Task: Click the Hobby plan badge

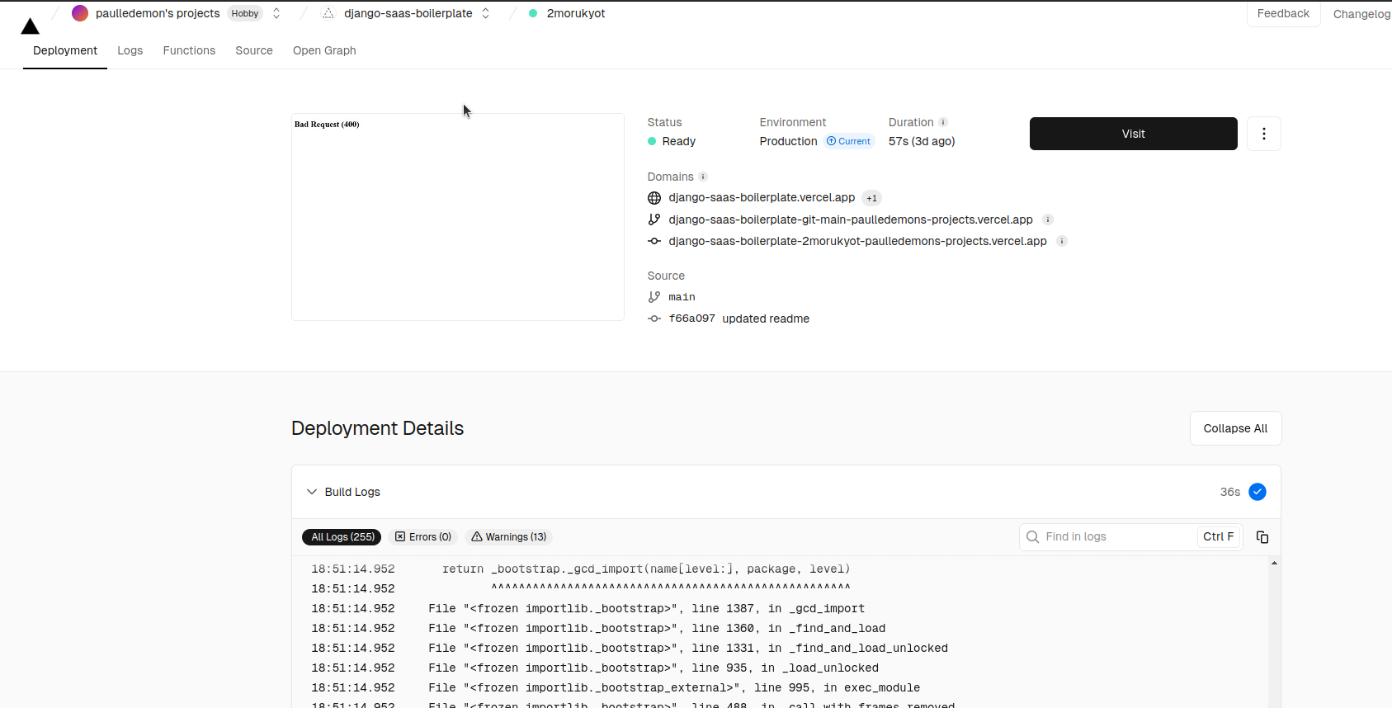Action: pyautogui.click(x=245, y=13)
